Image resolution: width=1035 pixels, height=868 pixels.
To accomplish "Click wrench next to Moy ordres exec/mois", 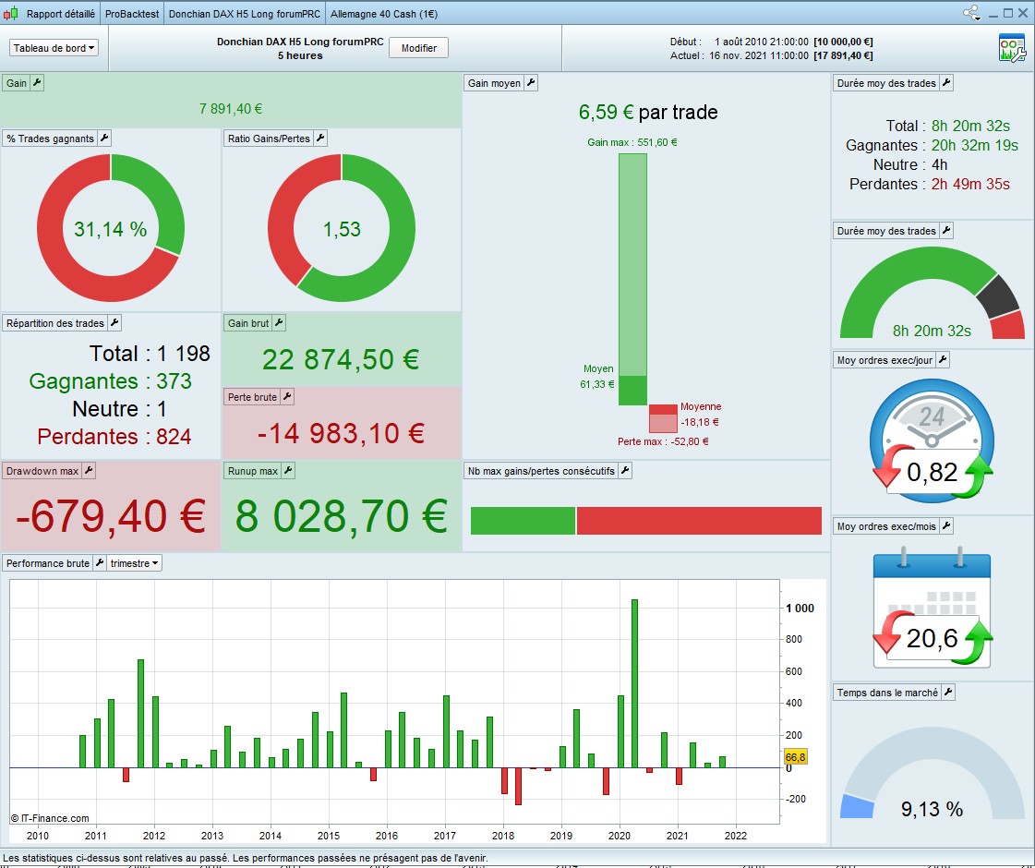I will tap(946, 526).
